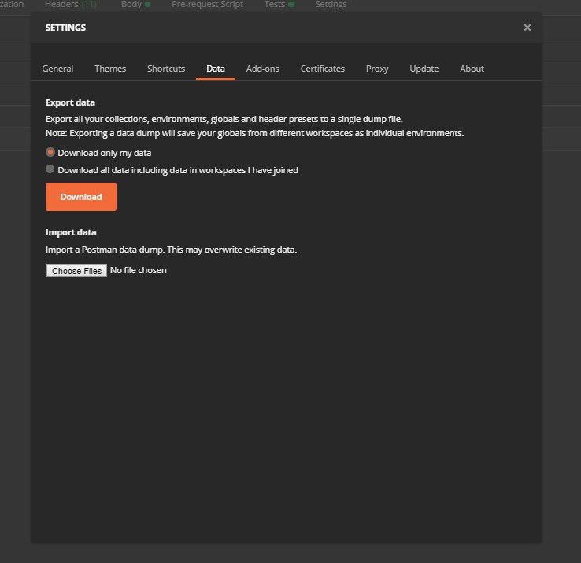Open the Certificates tab
The width and height of the screenshot is (581, 563).
(322, 69)
